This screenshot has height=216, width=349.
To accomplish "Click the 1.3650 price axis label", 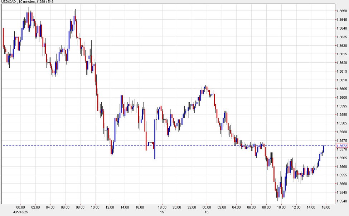I will click(342, 11).
